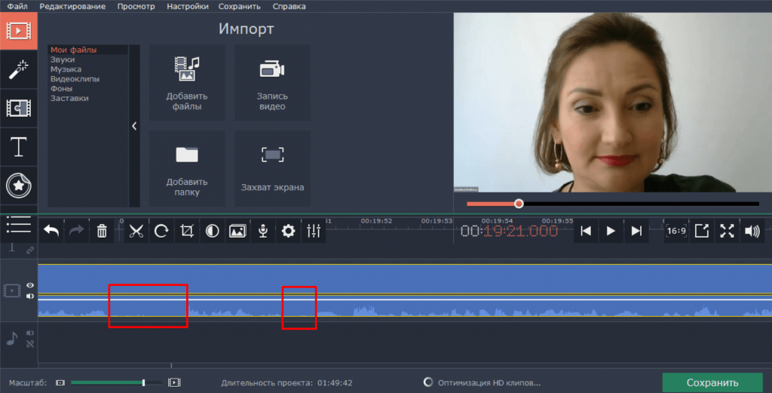Select Музыка category

click(x=66, y=69)
